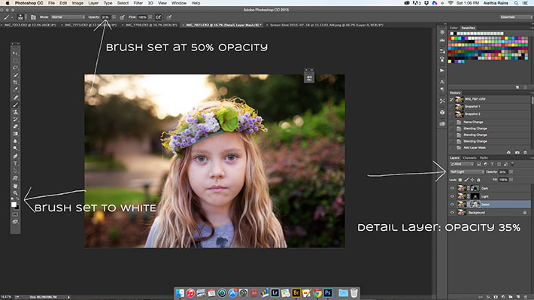The width and height of the screenshot is (534, 300).
Task: Open Soft Light blend mode dropdown
Action: [x=467, y=172]
